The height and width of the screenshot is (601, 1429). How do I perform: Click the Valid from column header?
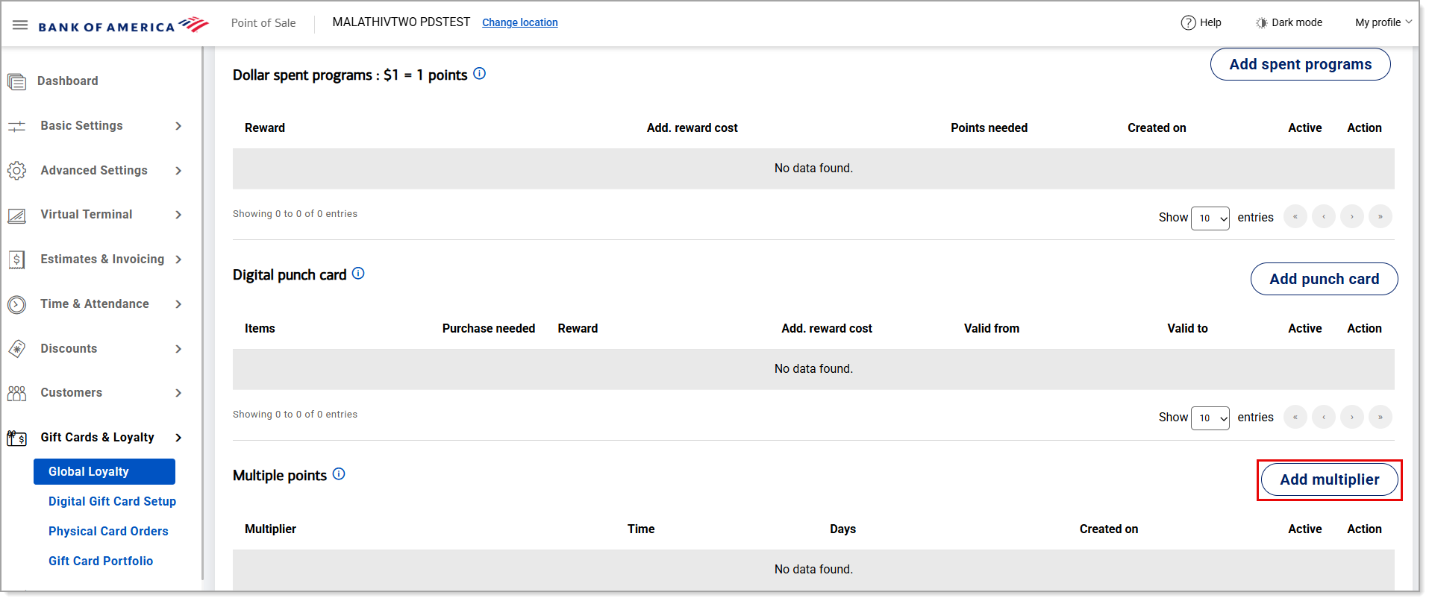(991, 328)
